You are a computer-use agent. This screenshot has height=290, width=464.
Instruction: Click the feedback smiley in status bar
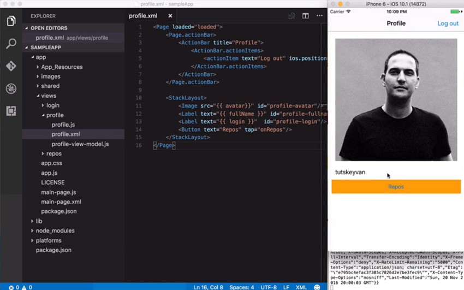click(317, 287)
